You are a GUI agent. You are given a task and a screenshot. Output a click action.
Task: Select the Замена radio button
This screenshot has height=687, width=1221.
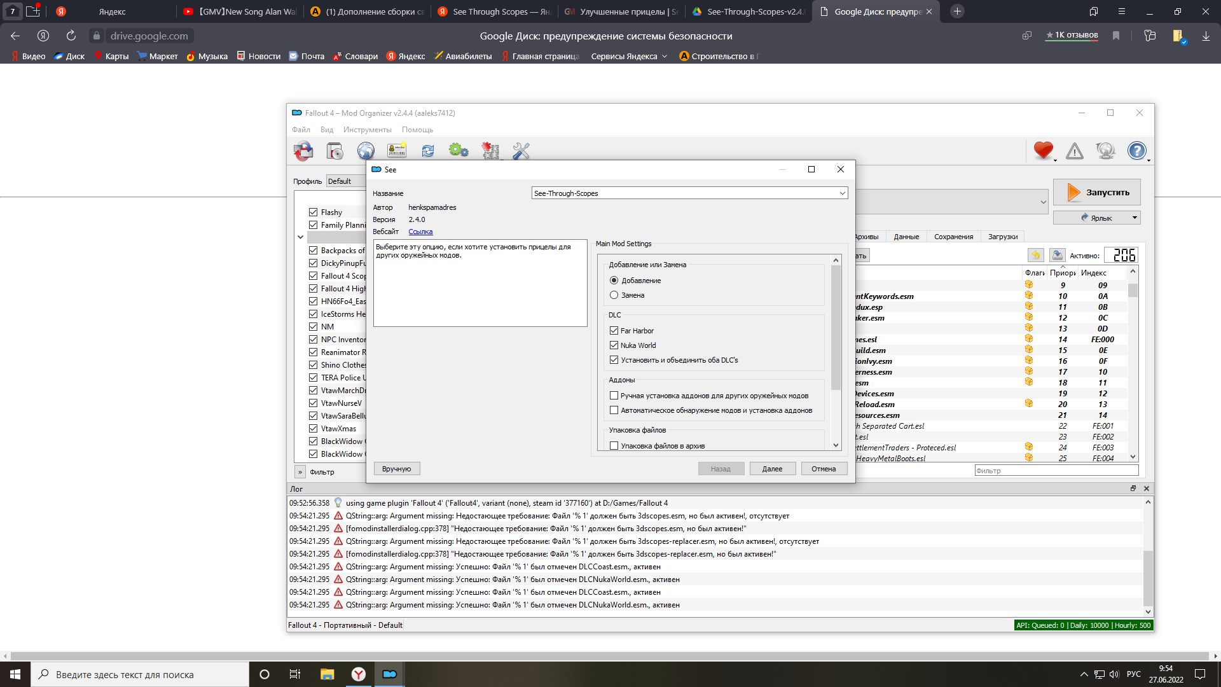(x=614, y=295)
